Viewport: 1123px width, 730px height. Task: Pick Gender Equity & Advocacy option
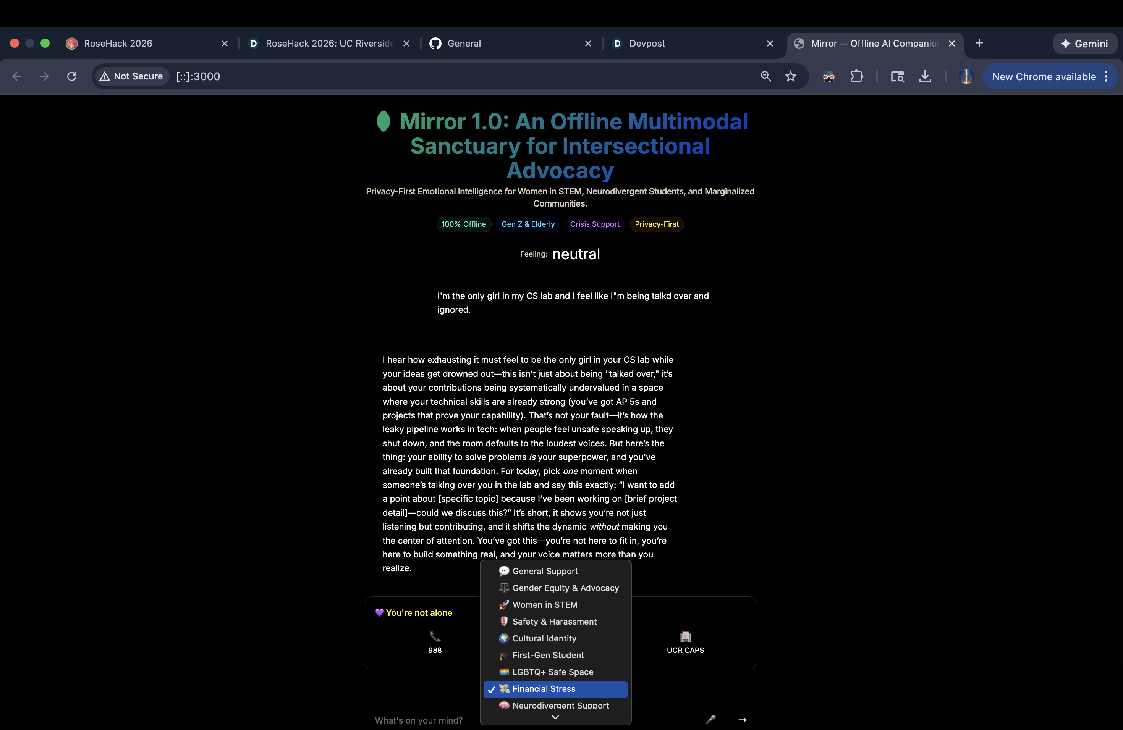565,588
